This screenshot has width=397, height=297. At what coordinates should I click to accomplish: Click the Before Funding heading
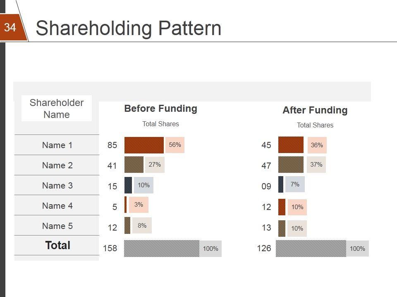click(x=160, y=109)
